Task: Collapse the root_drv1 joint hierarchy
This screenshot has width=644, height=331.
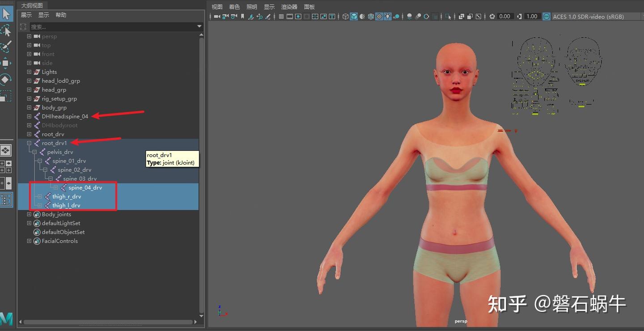Action: [29, 143]
